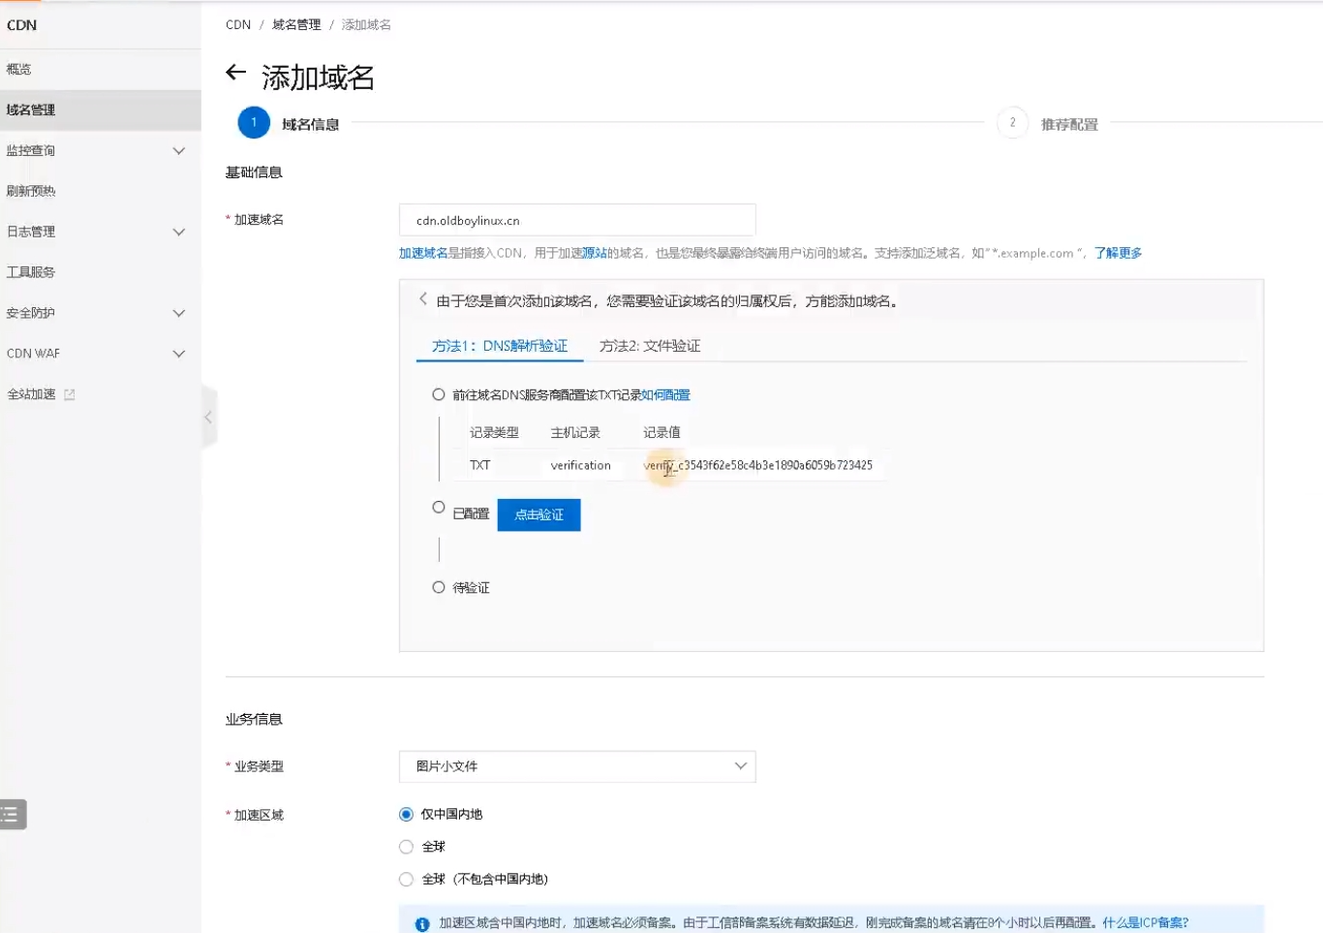Click the info icon in the ICP notice

(420, 923)
